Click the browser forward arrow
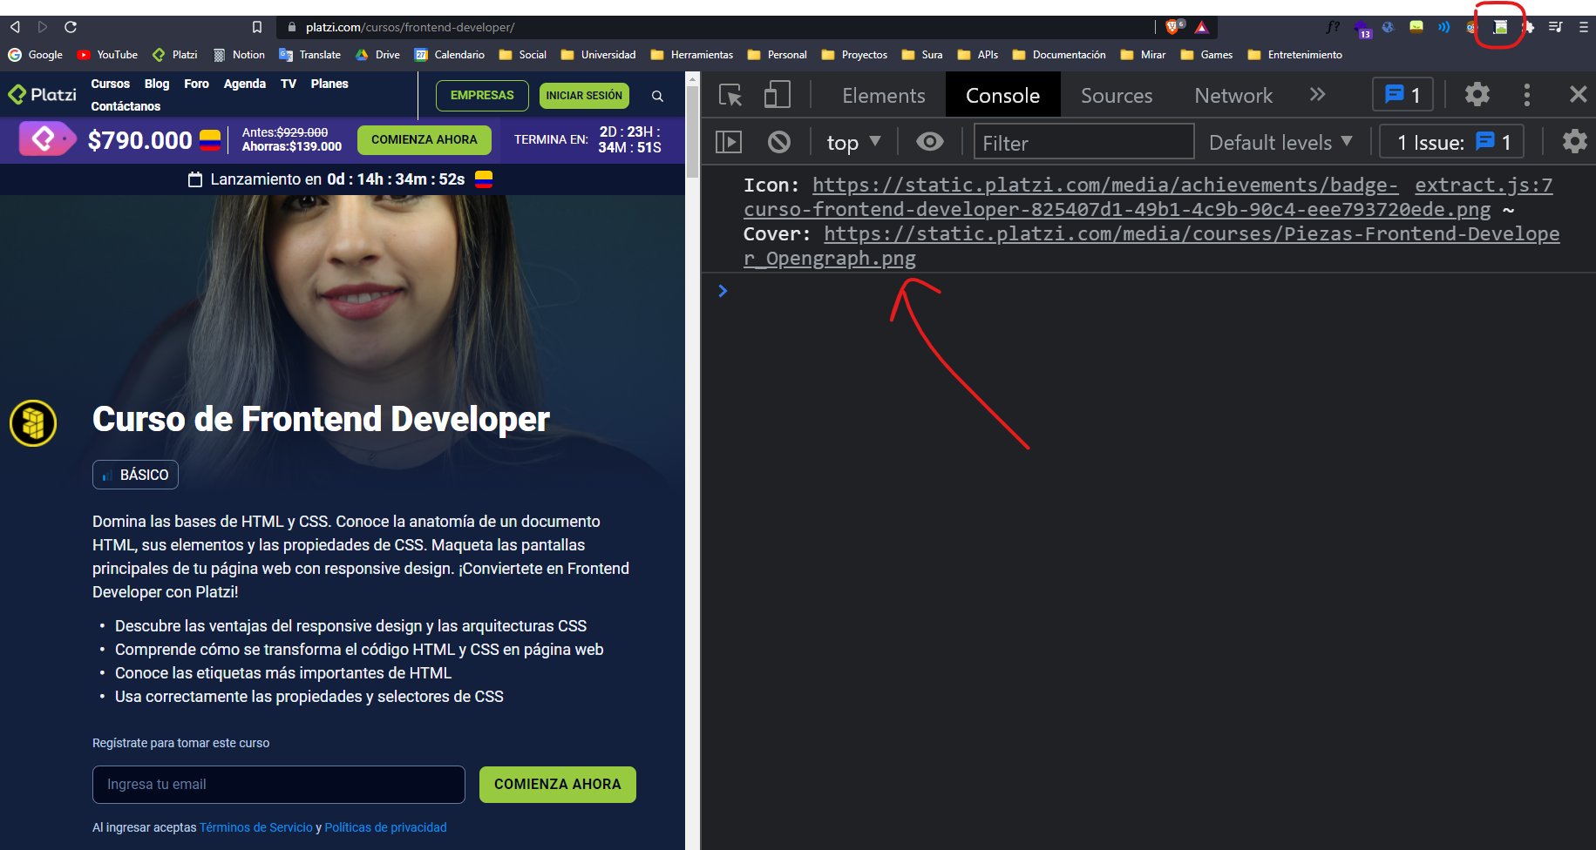Viewport: 1596px width, 850px height. pyautogui.click(x=43, y=27)
